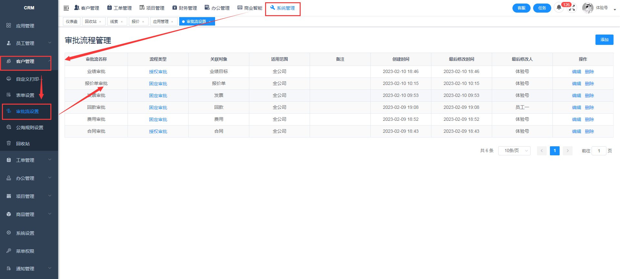This screenshot has width=620, height=279.
Task: Click the page number jump input field
Action: click(599, 151)
